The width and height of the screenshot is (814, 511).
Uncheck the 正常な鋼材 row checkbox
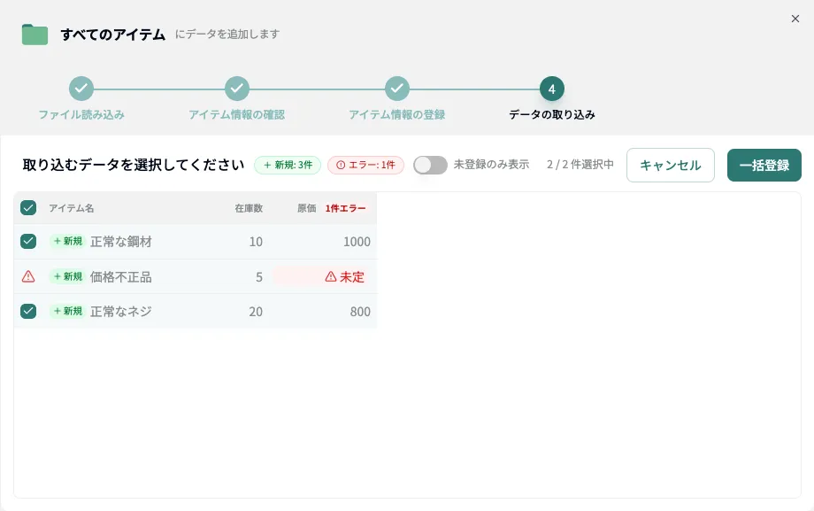(x=28, y=241)
